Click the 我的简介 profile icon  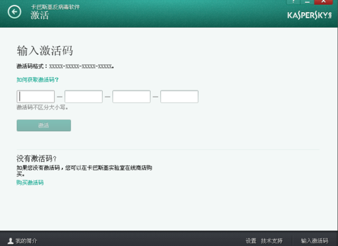pos(10,241)
